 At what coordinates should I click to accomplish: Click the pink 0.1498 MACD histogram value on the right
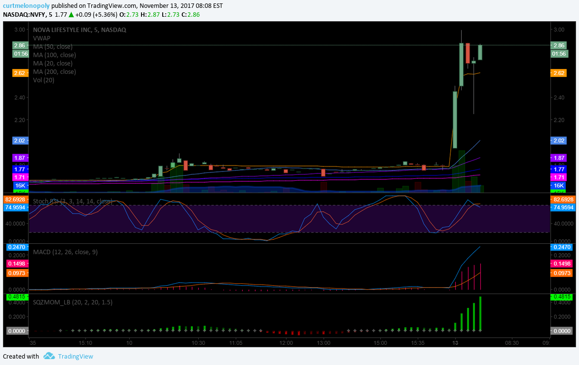(x=562, y=264)
